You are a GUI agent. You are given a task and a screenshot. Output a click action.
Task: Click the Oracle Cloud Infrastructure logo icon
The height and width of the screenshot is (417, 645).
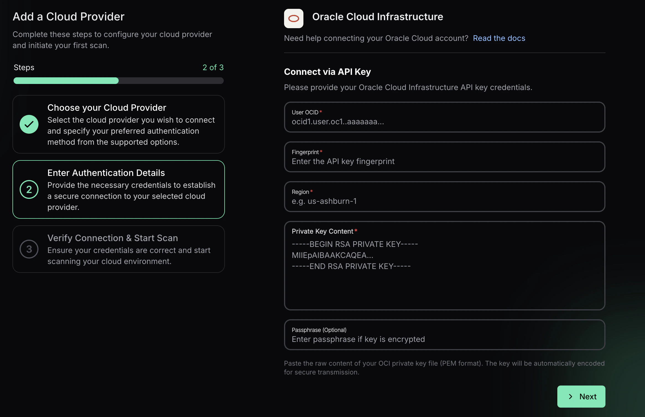[x=294, y=18]
